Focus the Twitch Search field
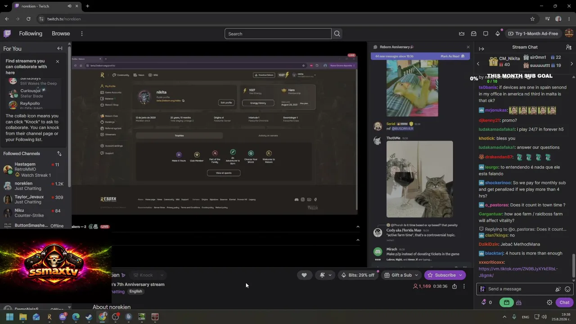 [278, 34]
